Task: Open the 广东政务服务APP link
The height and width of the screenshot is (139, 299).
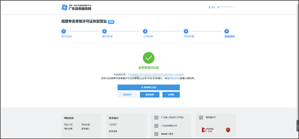Action: (169, 126)
